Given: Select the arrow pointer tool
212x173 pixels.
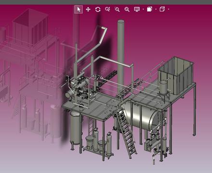Looking at the screenshot, I should tap(79, 10).
